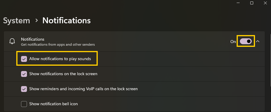Turn off the Notifications toggle switch
This screenshot has height=112, width=271.
pos(246,41)
